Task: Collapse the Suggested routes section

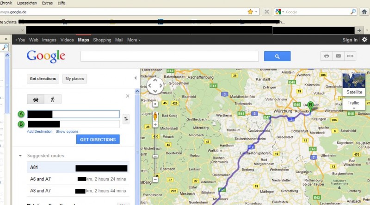Action: tap(20, 156)
